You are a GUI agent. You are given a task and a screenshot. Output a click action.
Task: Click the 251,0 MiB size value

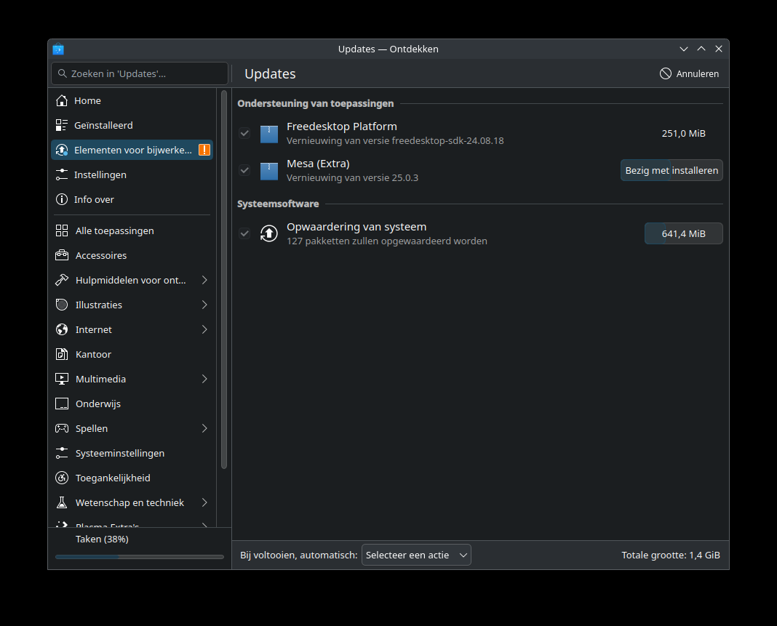[683, 133]
